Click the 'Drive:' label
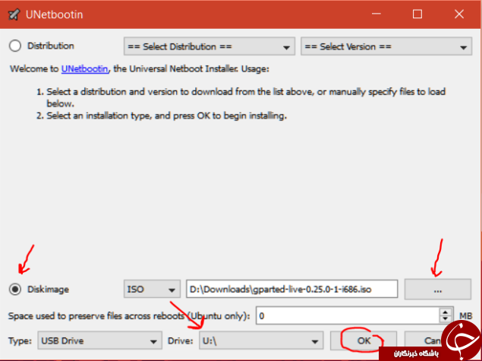 coord(181,340)
